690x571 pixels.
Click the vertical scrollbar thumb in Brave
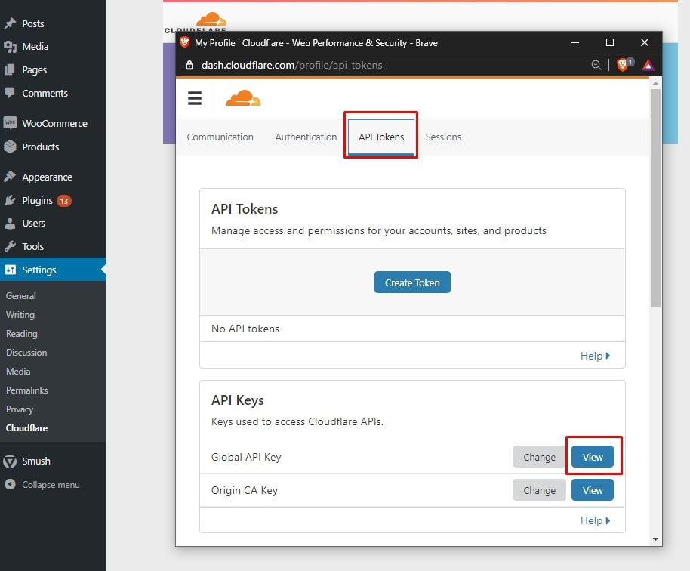coord(655,198)
